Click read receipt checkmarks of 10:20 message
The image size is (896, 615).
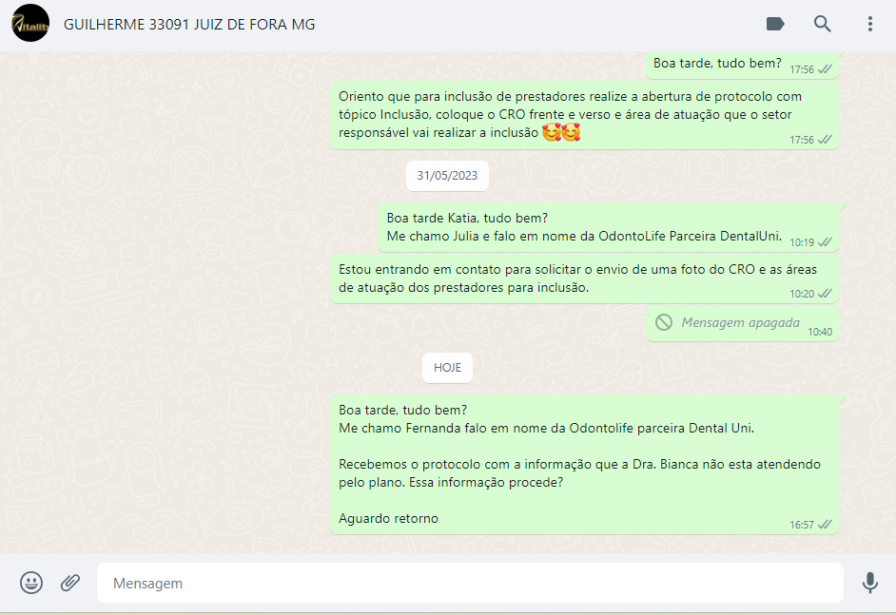[826, 294]
